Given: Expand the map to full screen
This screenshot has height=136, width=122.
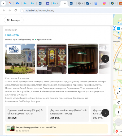Looking at the screenshot, I should tap(119, 92).
